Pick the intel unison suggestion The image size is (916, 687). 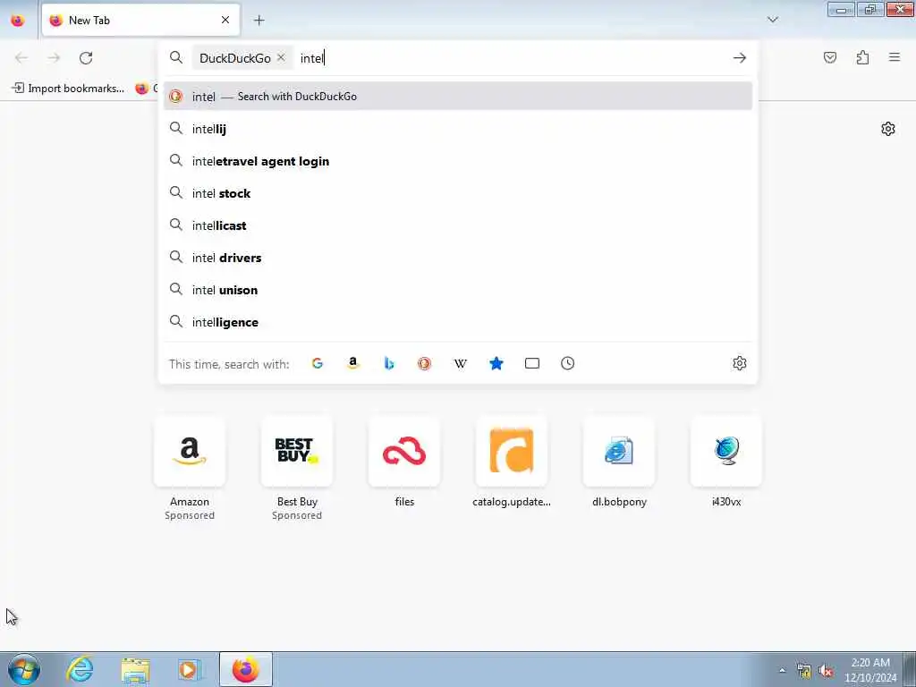[458, 290]
